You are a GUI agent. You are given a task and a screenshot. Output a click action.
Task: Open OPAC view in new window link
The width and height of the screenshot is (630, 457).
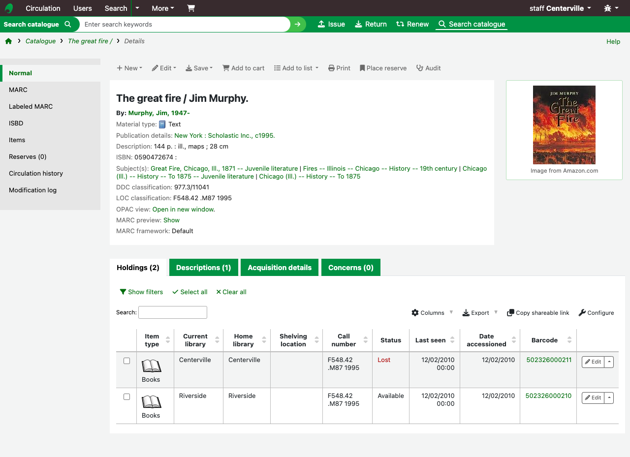(184, 209)
